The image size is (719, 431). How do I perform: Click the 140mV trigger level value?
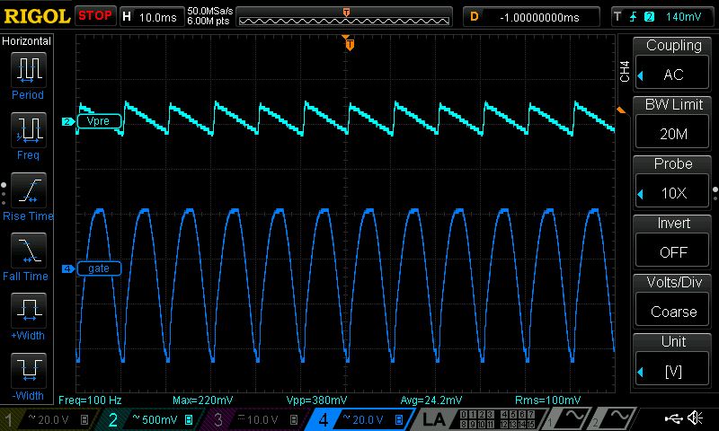click(683, 17)
